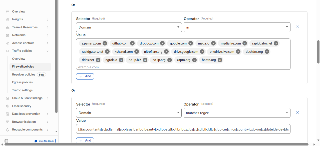Remove the ngrok.io domain chip
Viewport: 320px width, 146px height.
(121, 60)
